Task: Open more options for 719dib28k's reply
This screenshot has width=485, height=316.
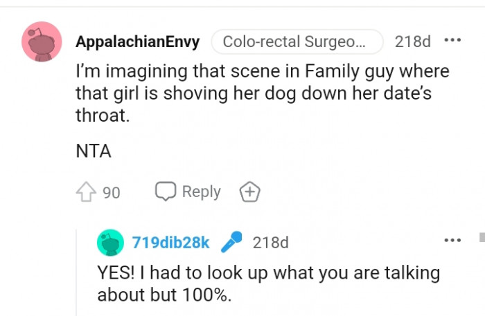Action: tap(452, 240)
